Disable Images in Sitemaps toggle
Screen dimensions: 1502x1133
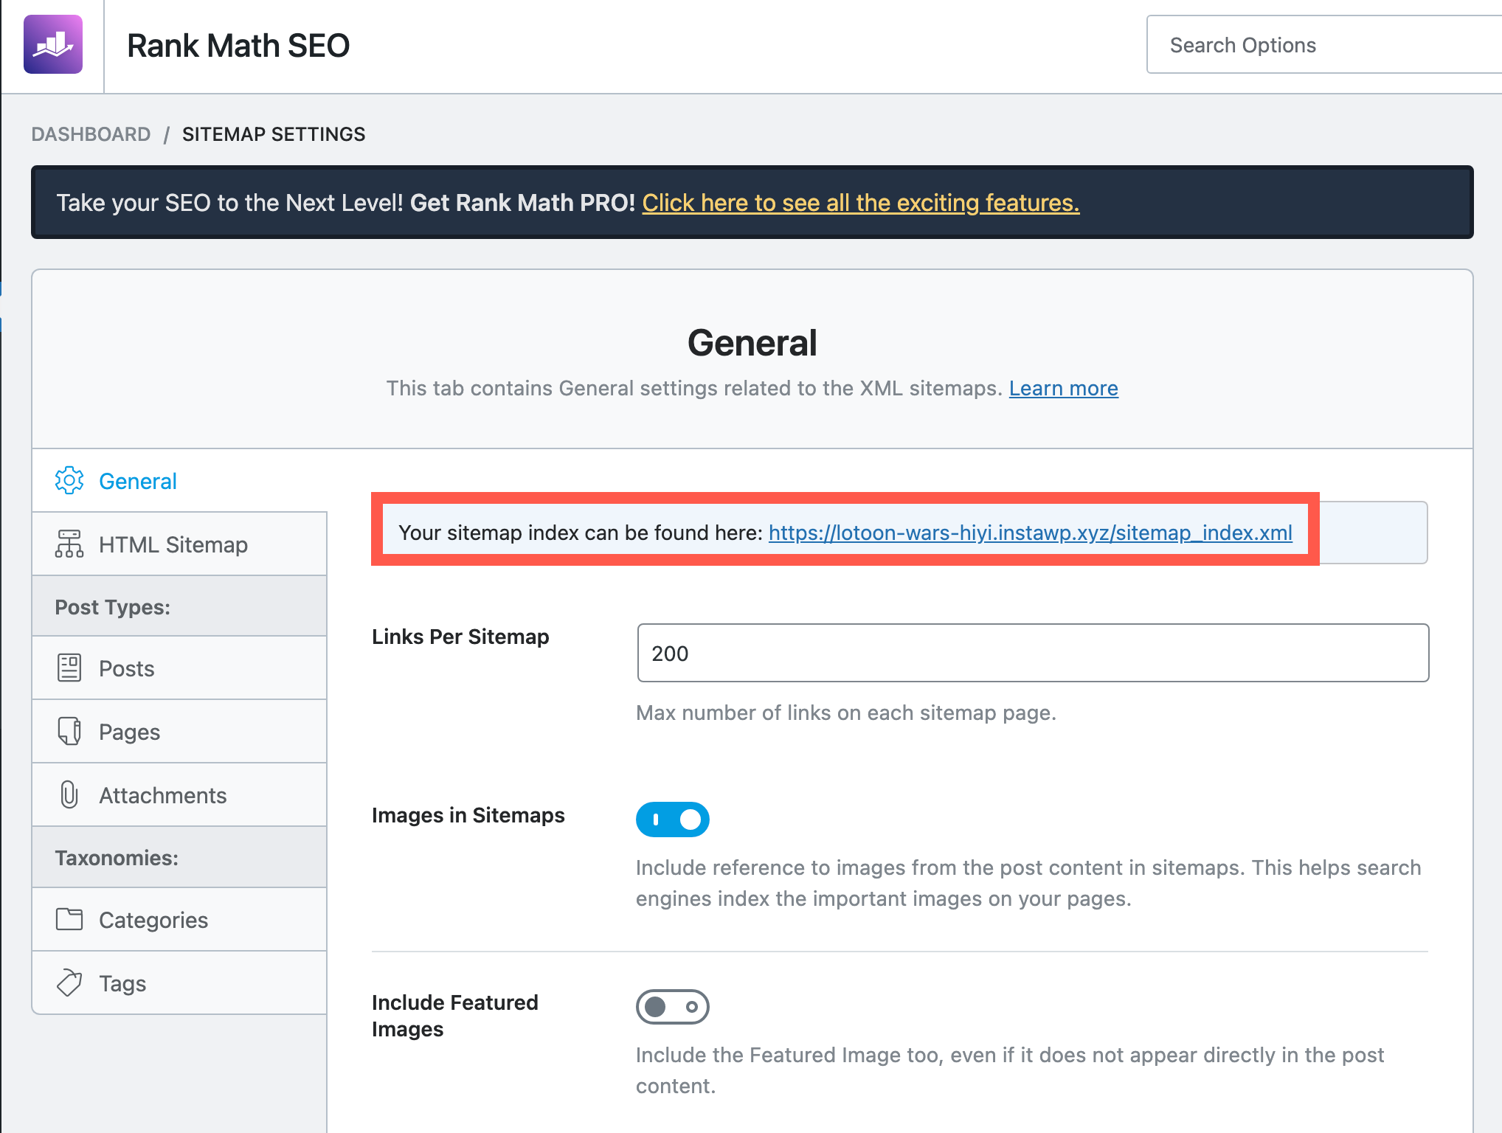click(672, 820)
